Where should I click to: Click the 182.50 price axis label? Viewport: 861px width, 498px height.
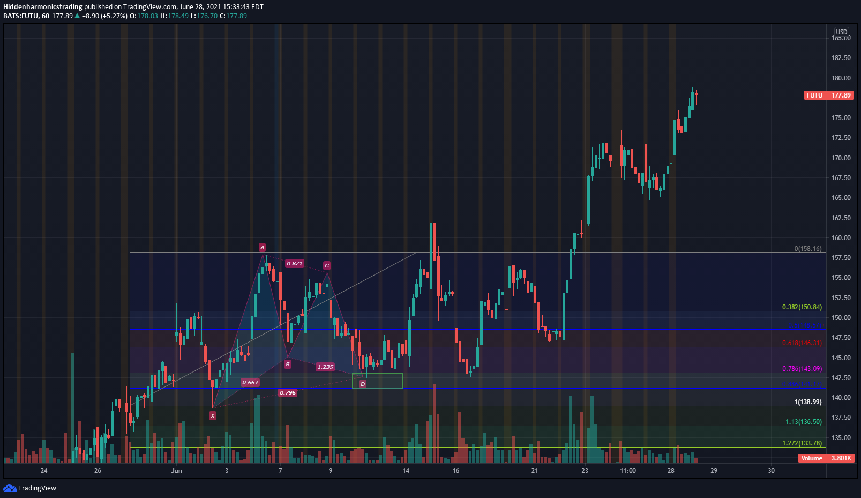tap(841, 58)
